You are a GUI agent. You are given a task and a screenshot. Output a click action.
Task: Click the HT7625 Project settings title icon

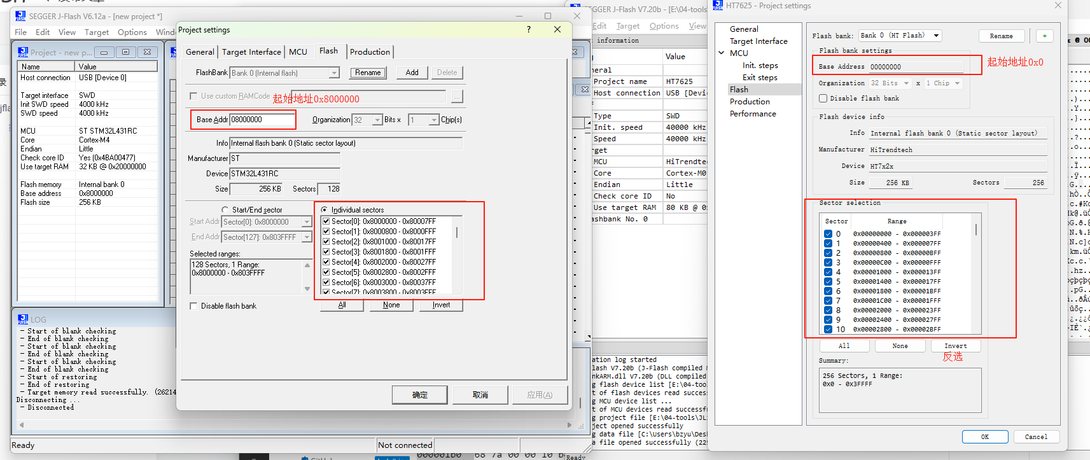pyautogui.click(x=718, y=5)
